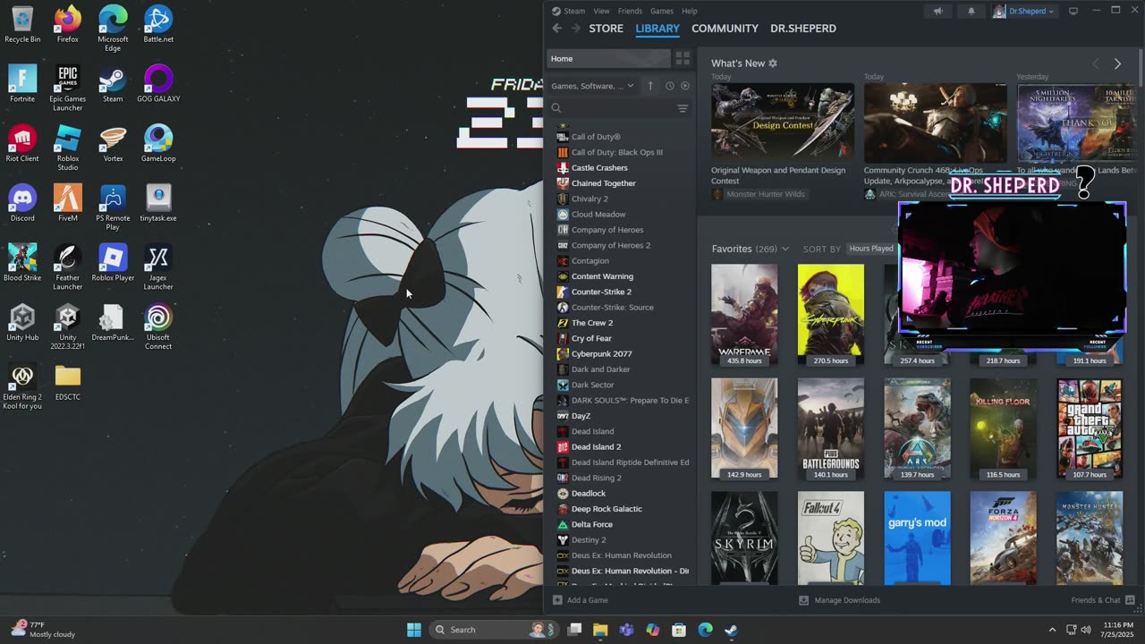
Task: Open advanced library filter options icon
Action: coord(683,108)
